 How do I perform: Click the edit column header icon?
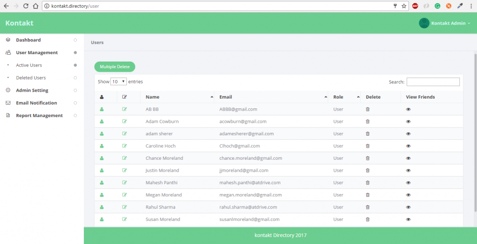(125, 97)
